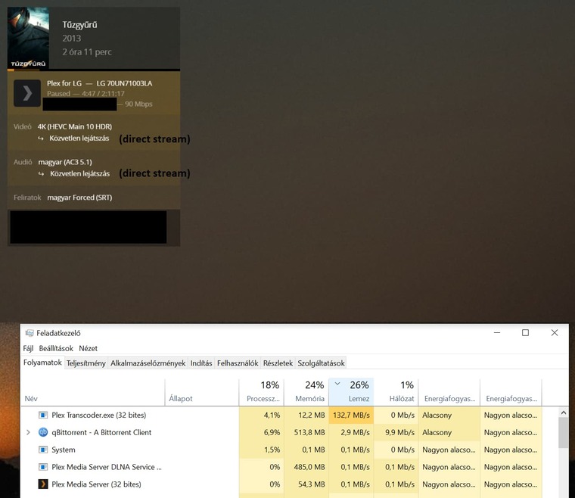Collapse the Plex session details chevron button
This screenshot has height=498, width=575.
tap(26, 93)
